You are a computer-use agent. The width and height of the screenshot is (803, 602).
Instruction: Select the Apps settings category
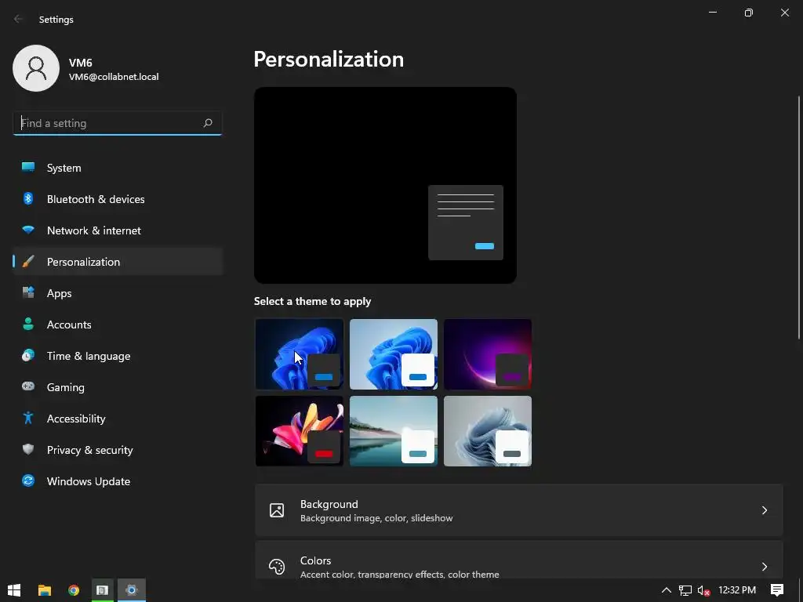tap(118, 293)
